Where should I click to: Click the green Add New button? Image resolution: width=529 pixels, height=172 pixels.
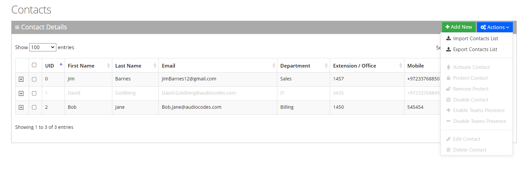458,27
